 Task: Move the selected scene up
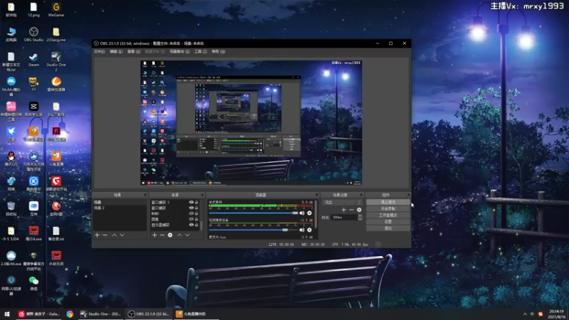click(115, 235)
